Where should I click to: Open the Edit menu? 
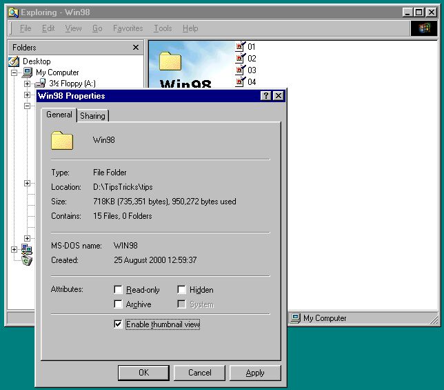tap(48, 28)
